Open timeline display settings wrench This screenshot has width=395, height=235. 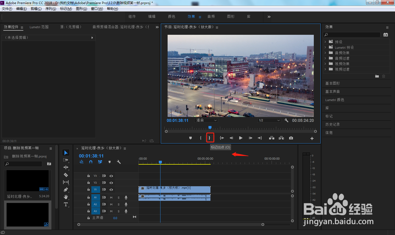click(119, 162)
